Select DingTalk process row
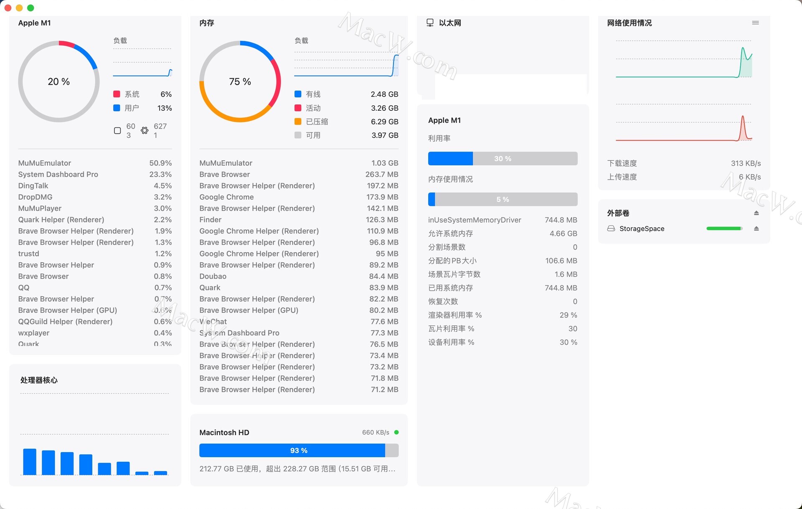802x509 pixels. pos(95,185)
